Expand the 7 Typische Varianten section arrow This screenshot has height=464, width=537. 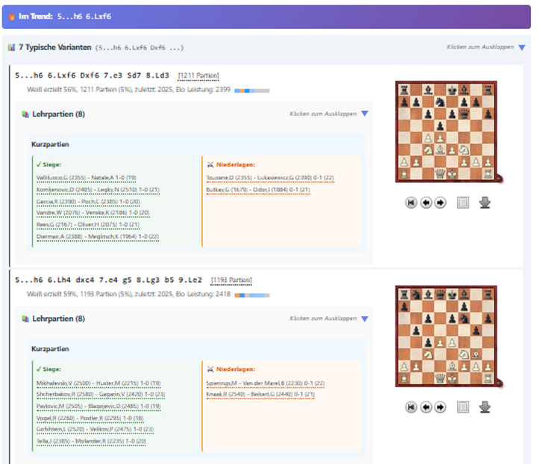click(521, 47)
